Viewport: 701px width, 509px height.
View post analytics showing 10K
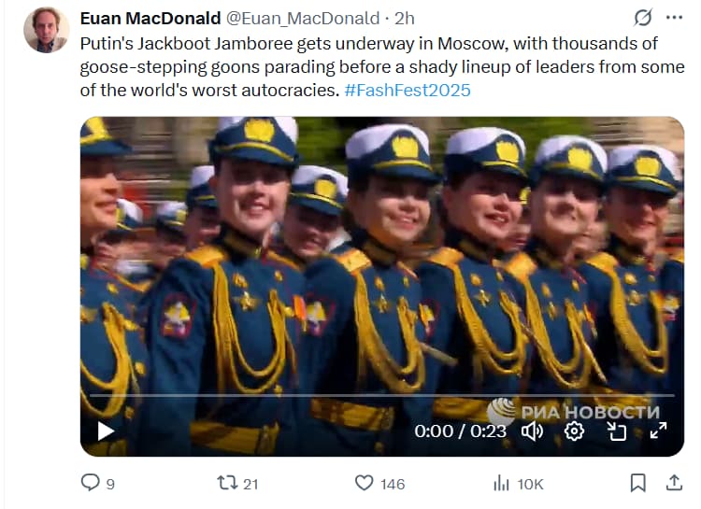tap(519, 484)
